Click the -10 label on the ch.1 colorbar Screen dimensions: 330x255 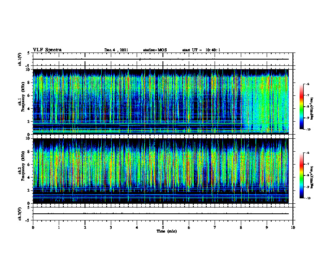(x=308, y=130)
